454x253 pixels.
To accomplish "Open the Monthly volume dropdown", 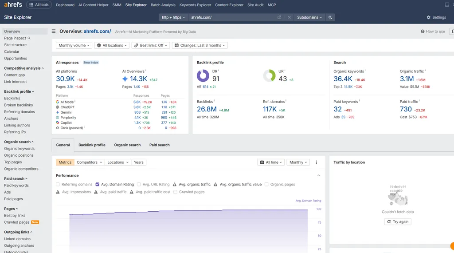I will tap(74, 46).
